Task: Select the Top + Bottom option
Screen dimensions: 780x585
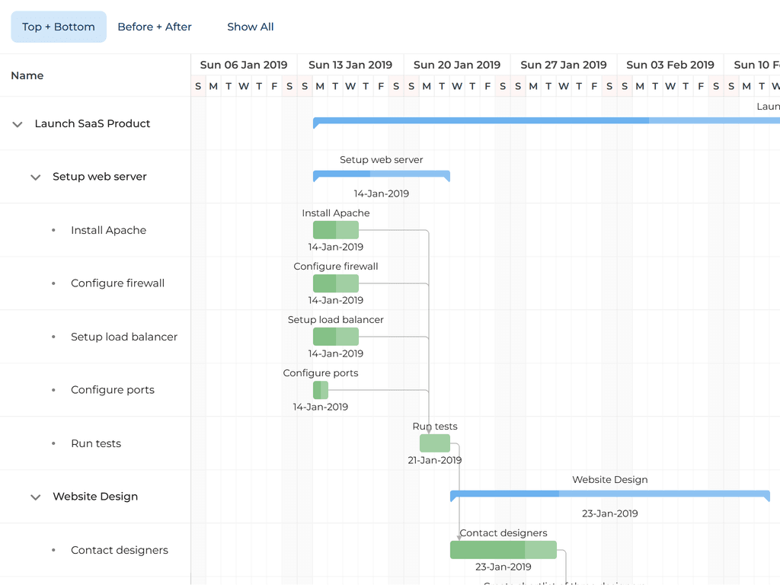Action: [x=59, y=27]
